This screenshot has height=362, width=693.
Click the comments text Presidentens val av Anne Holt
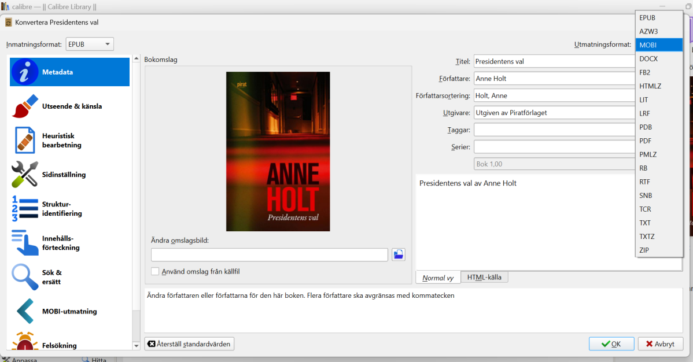click(x=467, y=183)
